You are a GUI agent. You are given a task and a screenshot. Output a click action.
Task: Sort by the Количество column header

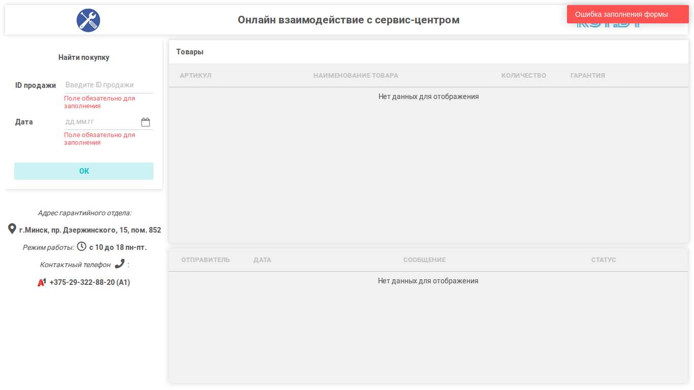pyautogui.click(x=524, y=76)
